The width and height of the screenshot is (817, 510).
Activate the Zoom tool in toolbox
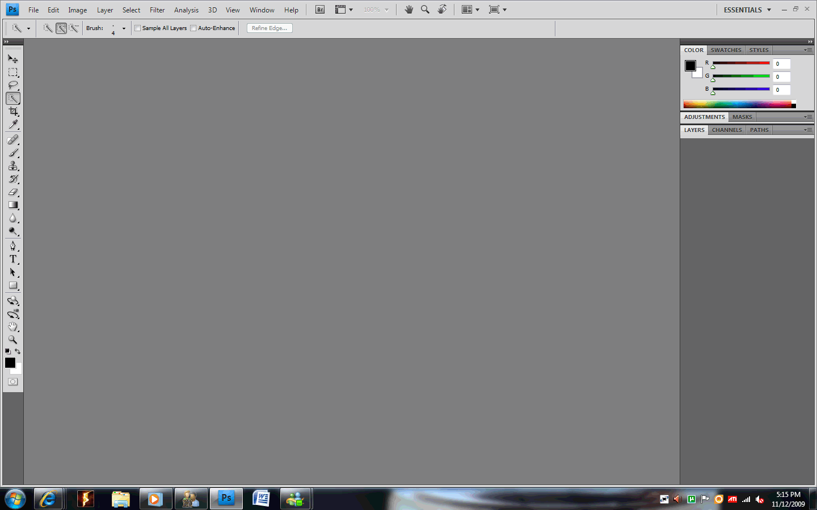point(12,339)
